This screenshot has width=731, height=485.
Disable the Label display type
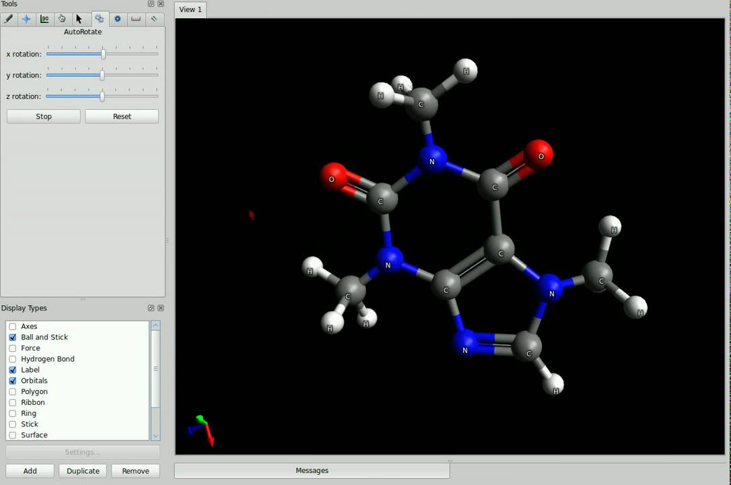click(x=12, y=370)
